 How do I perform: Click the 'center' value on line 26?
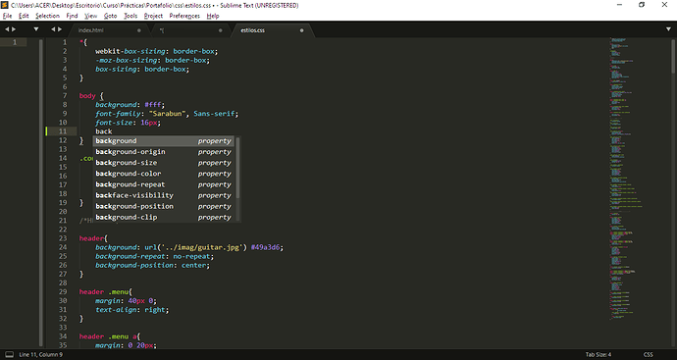[193, 265]
